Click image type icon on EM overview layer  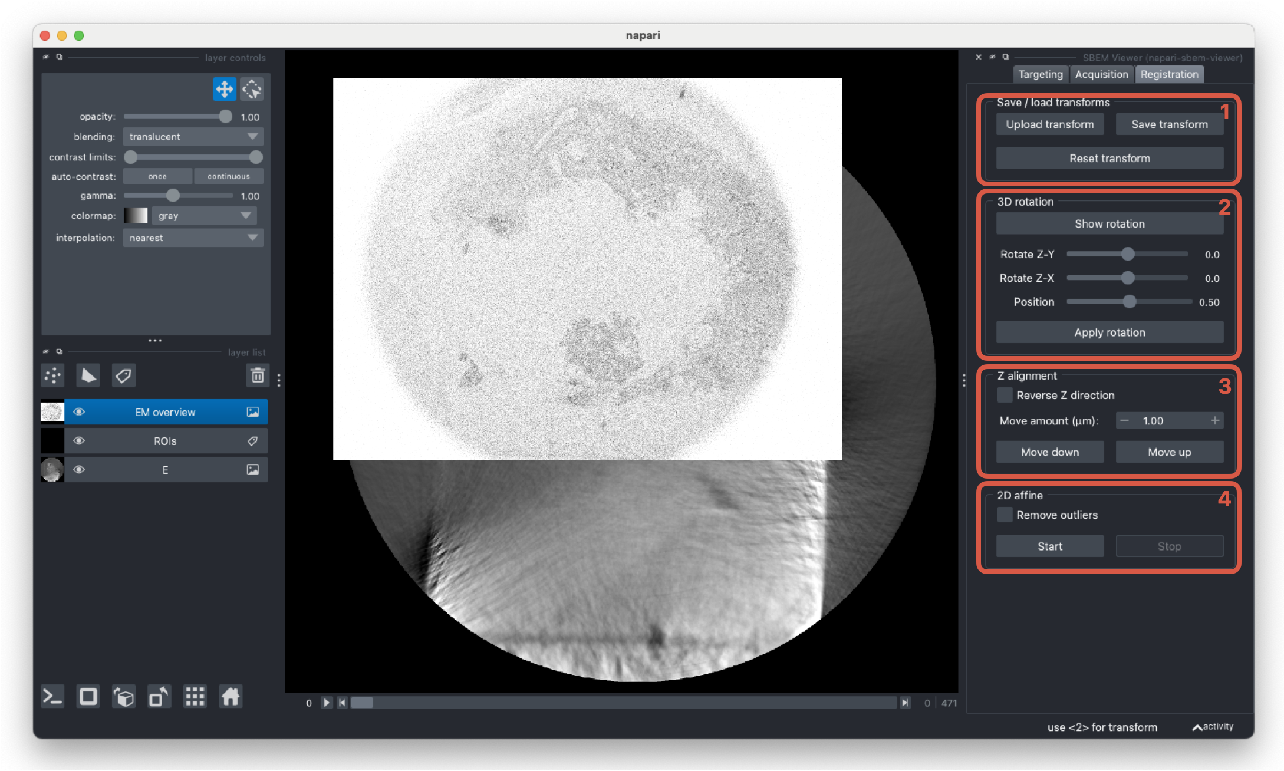click(x=253, y=412)
